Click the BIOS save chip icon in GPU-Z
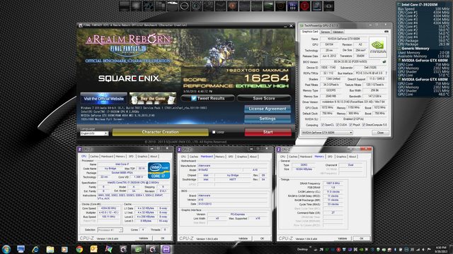The width and height of the screenshot is (453, 254). (x=384, y=61)
